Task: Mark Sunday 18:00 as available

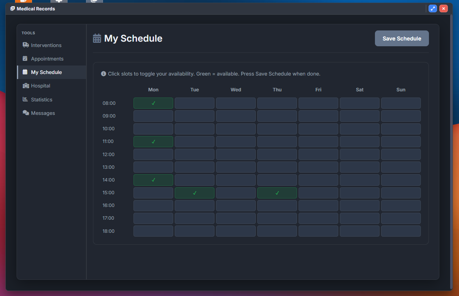Action: click(x=401, y=231)
